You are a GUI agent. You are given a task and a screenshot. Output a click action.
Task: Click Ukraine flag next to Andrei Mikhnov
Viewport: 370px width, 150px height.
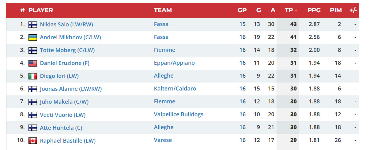33,37
